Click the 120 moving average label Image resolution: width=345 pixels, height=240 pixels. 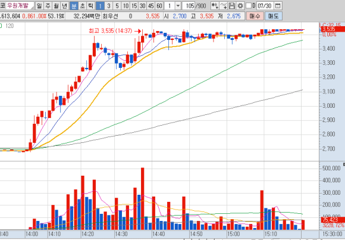tap(10, 26)
